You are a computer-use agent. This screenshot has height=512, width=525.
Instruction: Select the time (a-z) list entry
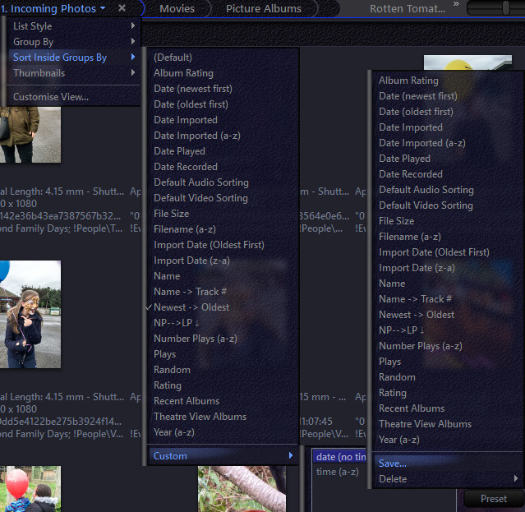point(337,472)
